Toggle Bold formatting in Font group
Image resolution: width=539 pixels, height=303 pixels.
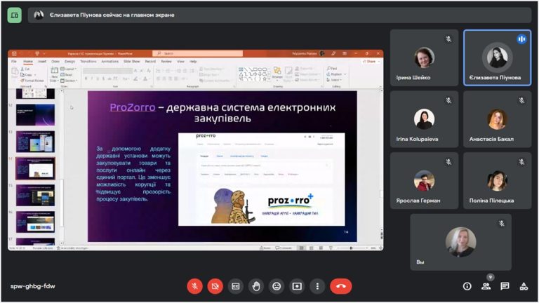pyautogui.click(x=86, y=79)
